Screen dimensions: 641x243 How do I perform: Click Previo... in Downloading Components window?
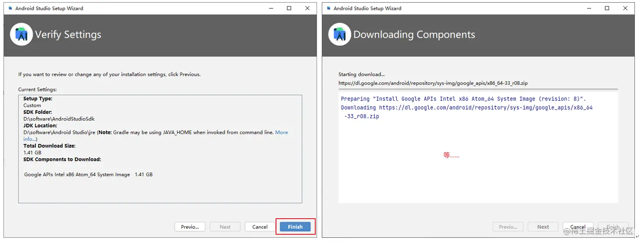(508, 227)
